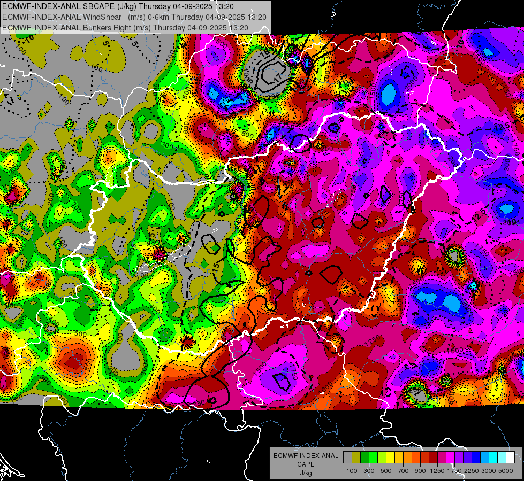The height and width of the screenshot is (481, 524).
Task: Click the Bunkers Right (m/s) title line
Action: pyautogui.click(x=125, y=28)
